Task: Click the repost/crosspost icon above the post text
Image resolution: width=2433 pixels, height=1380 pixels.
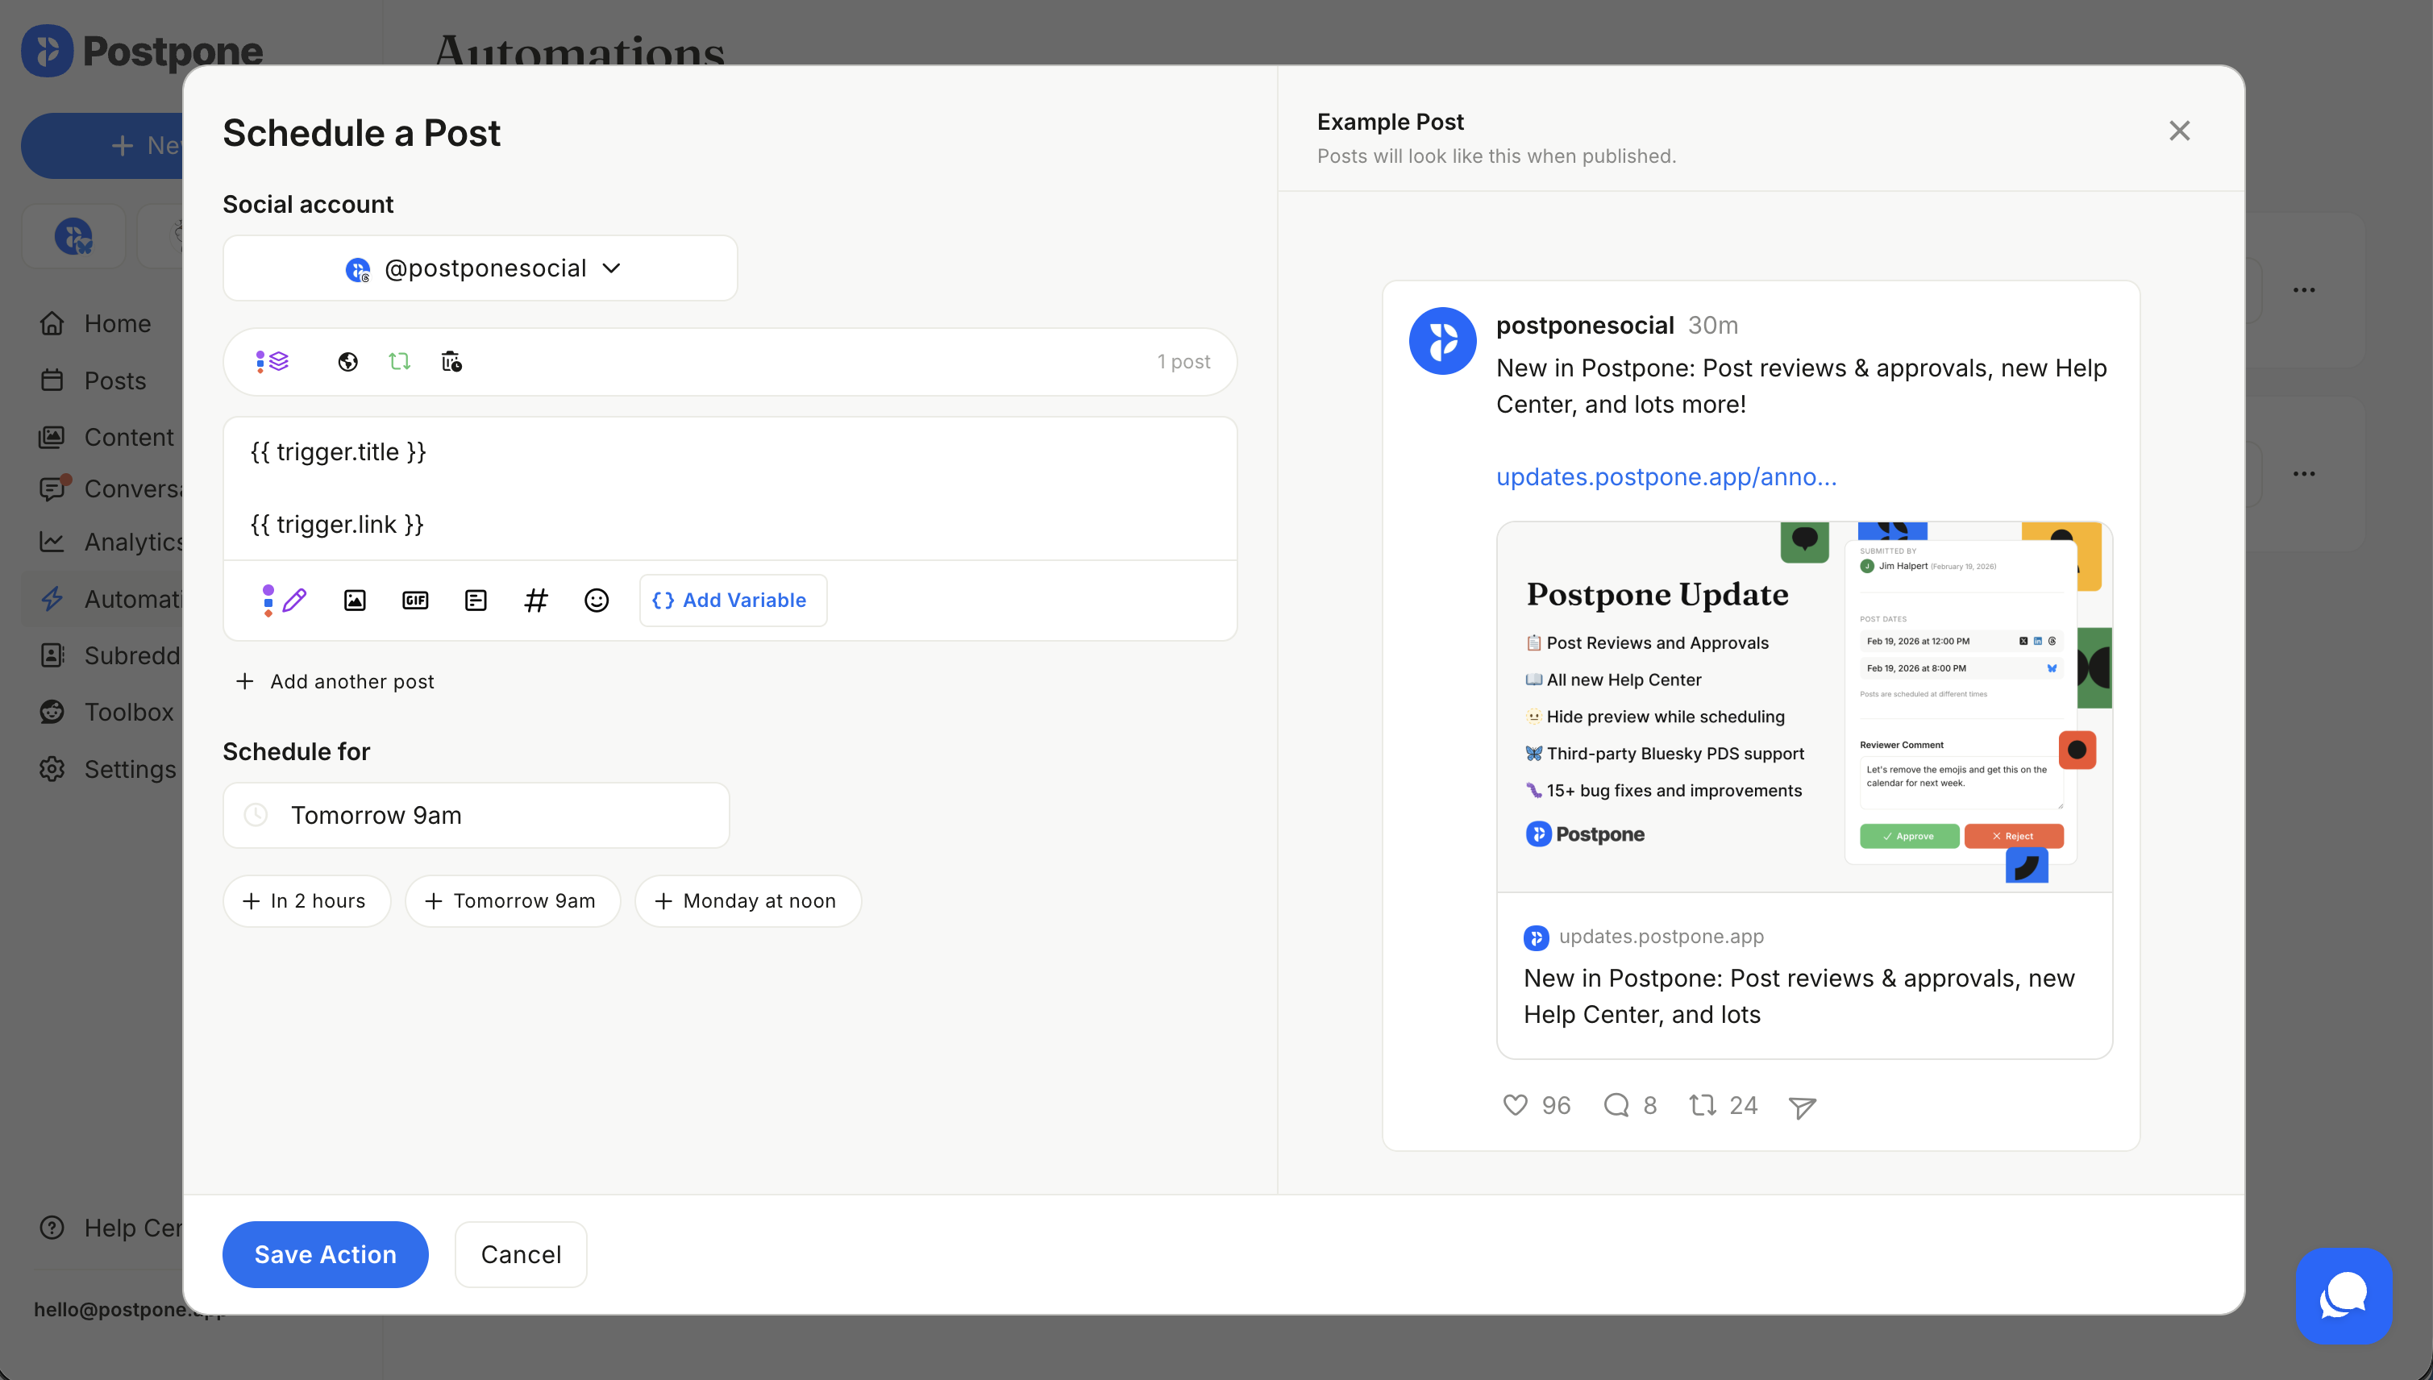Action: point(399,361)
